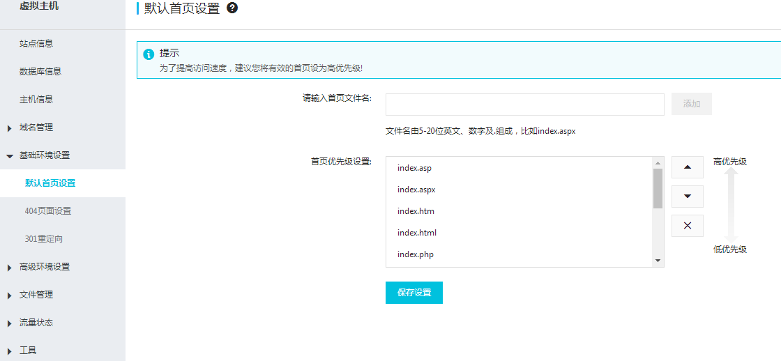
Task: Click the blue info tip icon
Action: tap(149, 54)
